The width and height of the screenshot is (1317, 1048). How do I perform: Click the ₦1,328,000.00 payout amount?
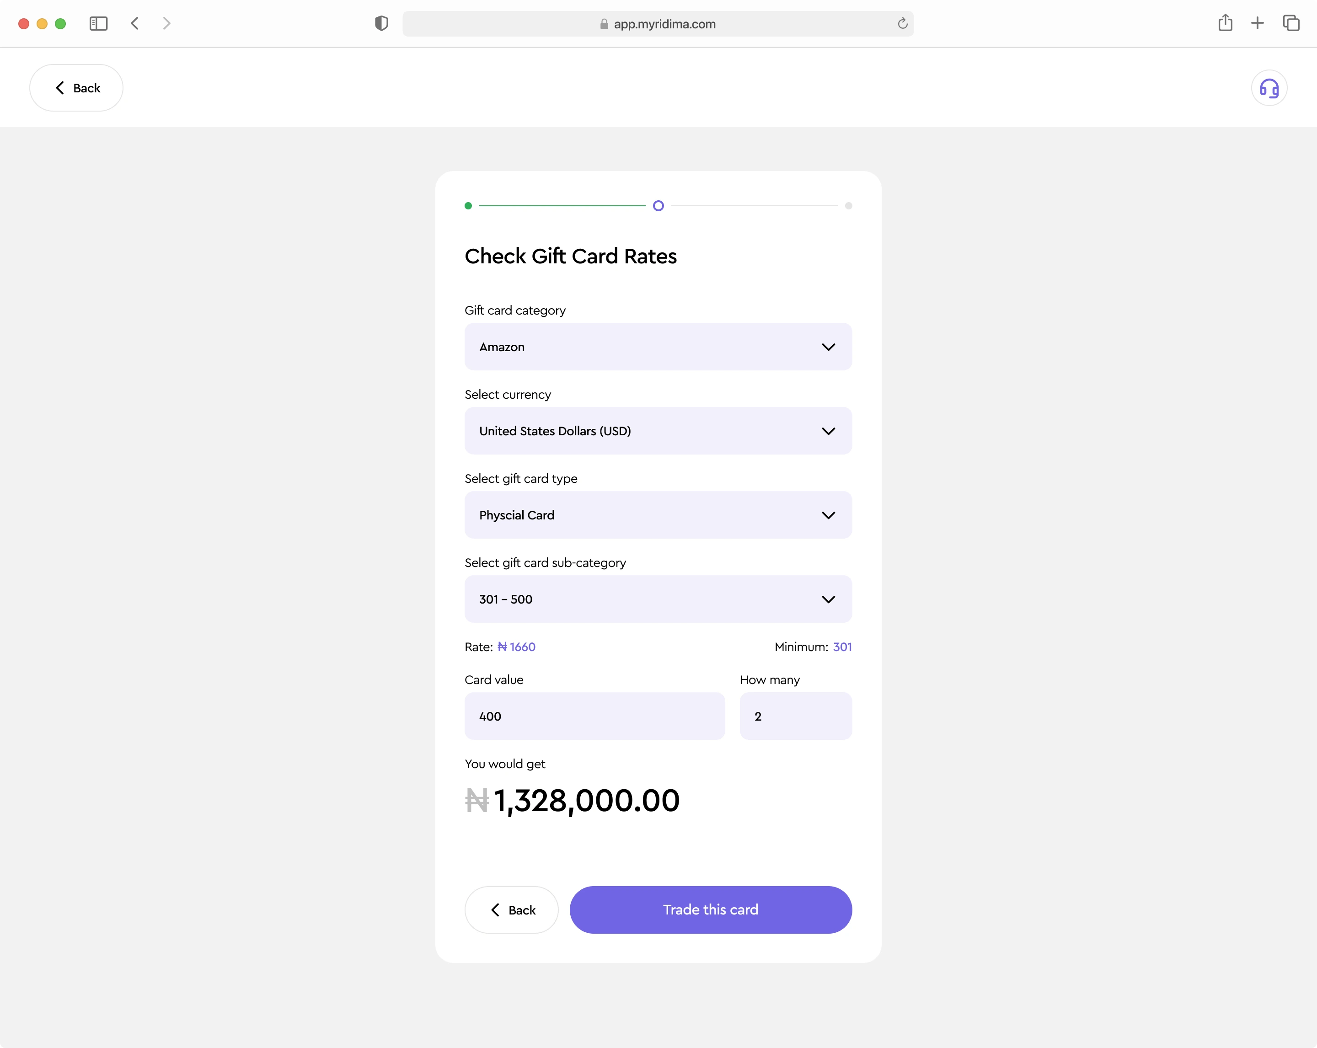click(573, 801)
